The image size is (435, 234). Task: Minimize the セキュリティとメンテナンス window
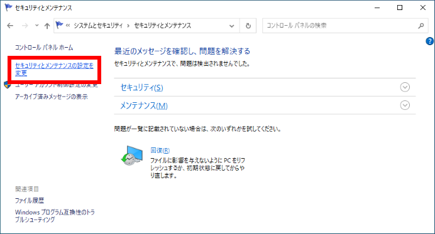[377, 8]
